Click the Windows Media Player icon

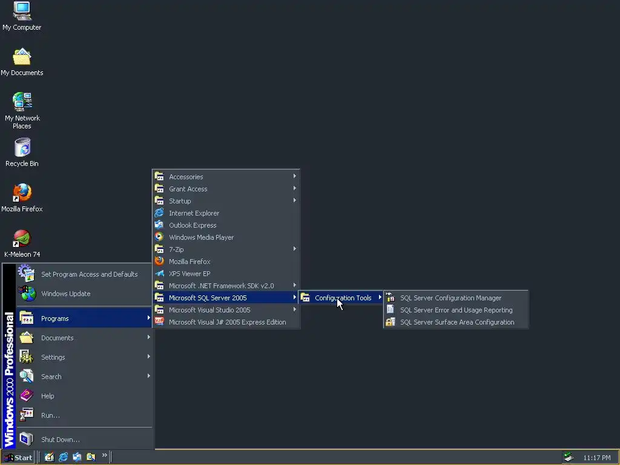(159, 237)
